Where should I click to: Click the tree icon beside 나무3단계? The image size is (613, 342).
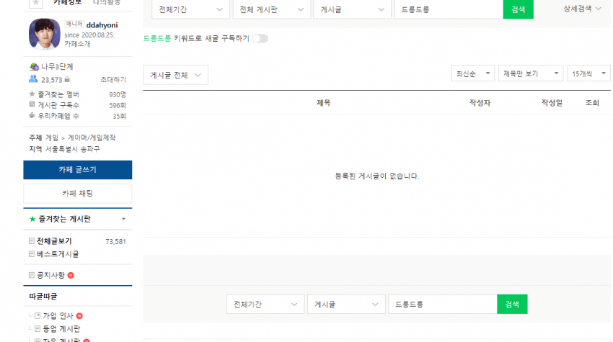(x=34, y=67)
